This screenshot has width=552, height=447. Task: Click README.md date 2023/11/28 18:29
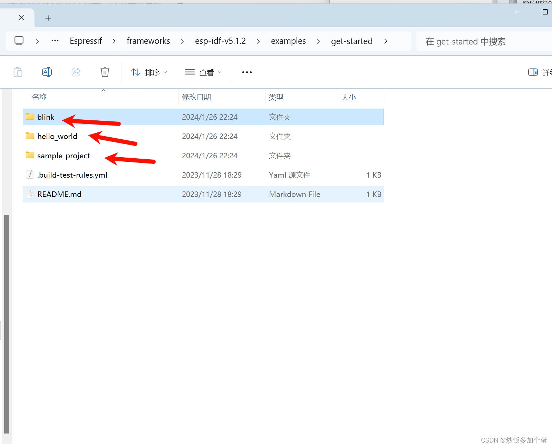212,194
